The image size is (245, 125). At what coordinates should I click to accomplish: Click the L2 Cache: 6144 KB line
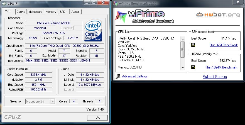131,60
